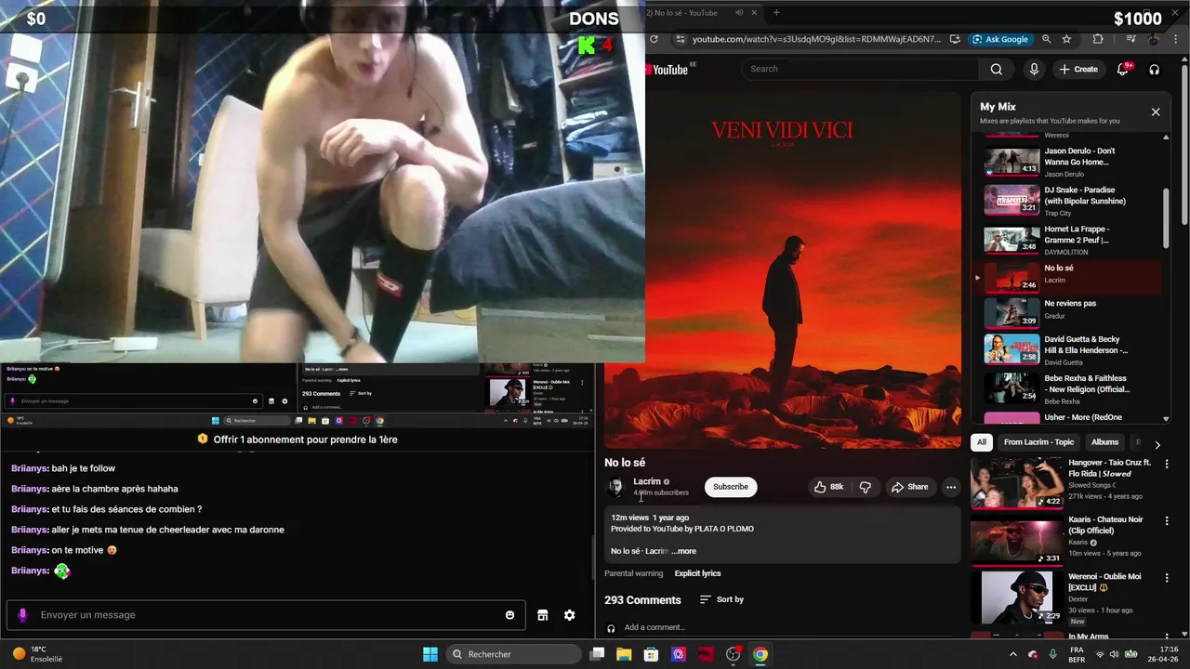Focus the YouTube Search field
The image size is (1190, 669).
860,69
